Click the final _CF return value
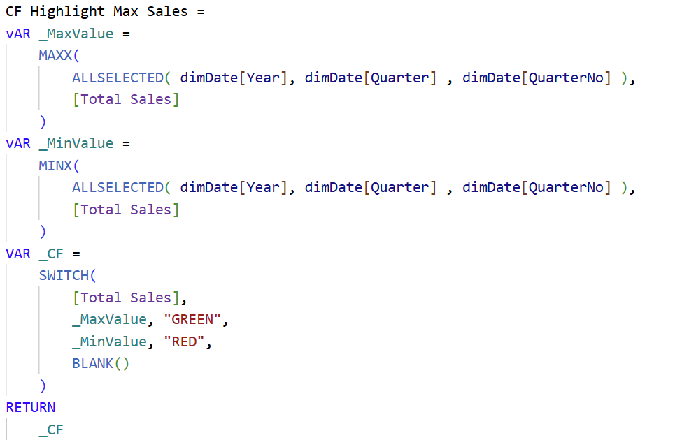 [51, 430]
